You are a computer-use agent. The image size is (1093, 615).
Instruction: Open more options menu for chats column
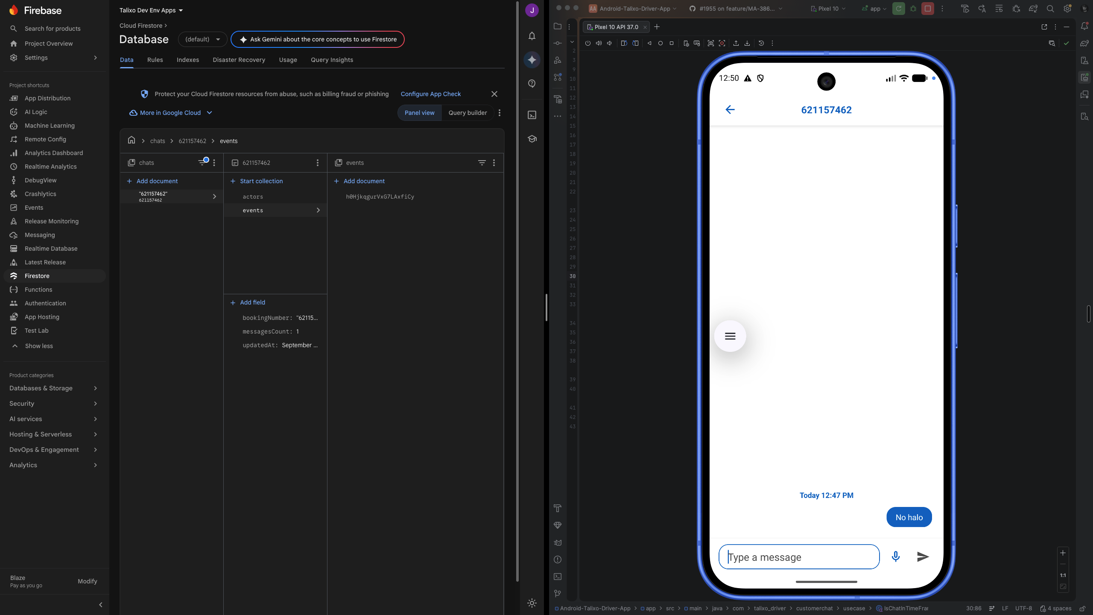click(214, 163)
